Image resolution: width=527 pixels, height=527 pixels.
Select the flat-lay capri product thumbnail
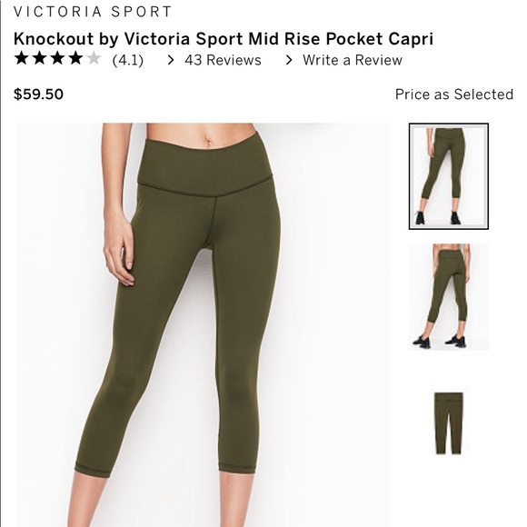point(449,423)
